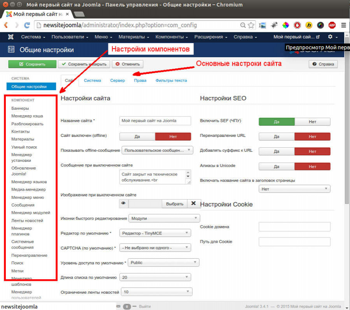Click into the Название сайта text field
The width and height of the screenshot is (350, 310).
point(155,121)
